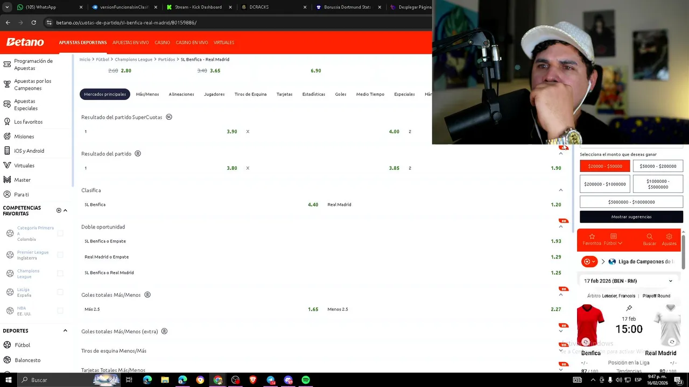
Task: Open Casino en Vivo menu
Action: point(192,42)
